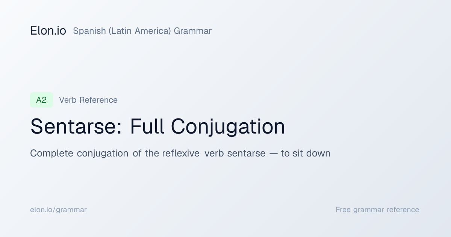
Task: Click the Elon.io logo text
Action: tap(48, 31)
